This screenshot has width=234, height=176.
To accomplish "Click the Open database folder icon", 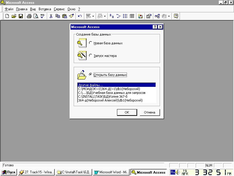I will coord(14,16).
